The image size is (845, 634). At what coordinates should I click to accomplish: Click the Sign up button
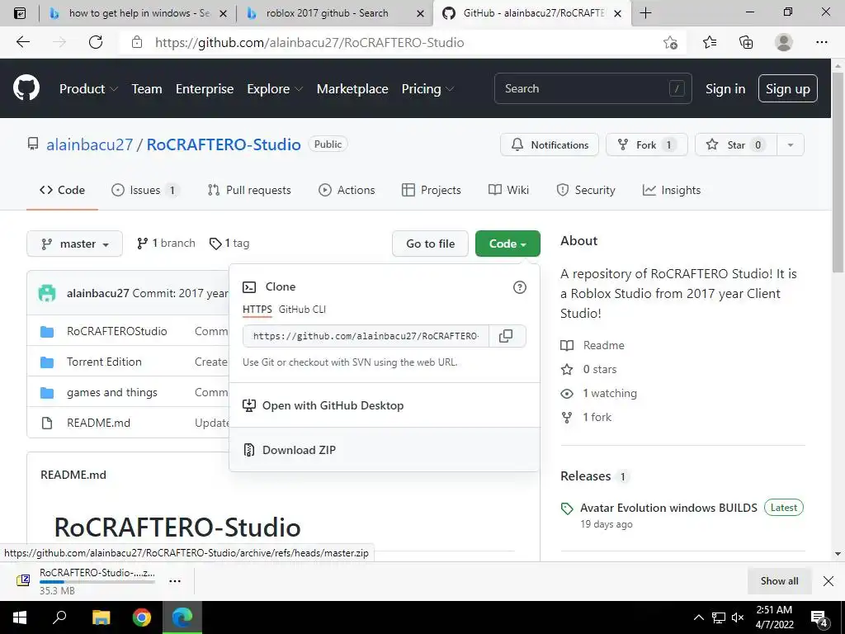(787, 88)
